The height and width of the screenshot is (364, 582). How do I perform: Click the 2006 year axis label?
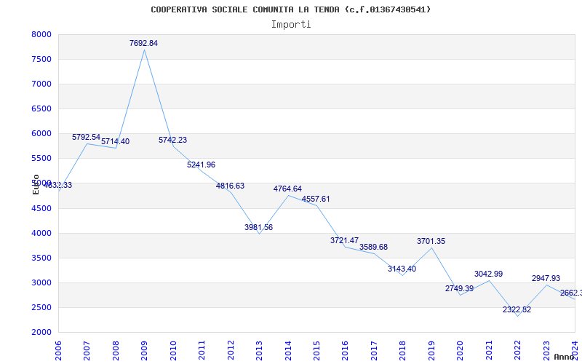(x=58, y=351)
